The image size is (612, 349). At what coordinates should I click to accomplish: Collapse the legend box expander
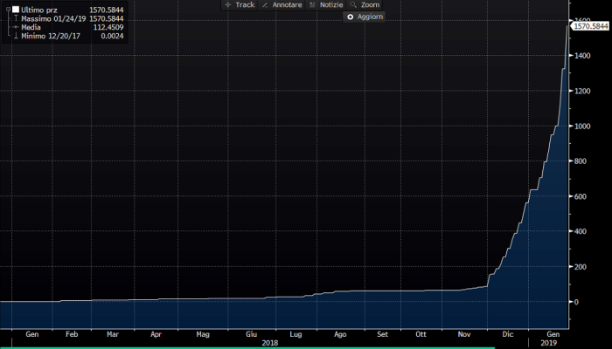click(8, 10)
